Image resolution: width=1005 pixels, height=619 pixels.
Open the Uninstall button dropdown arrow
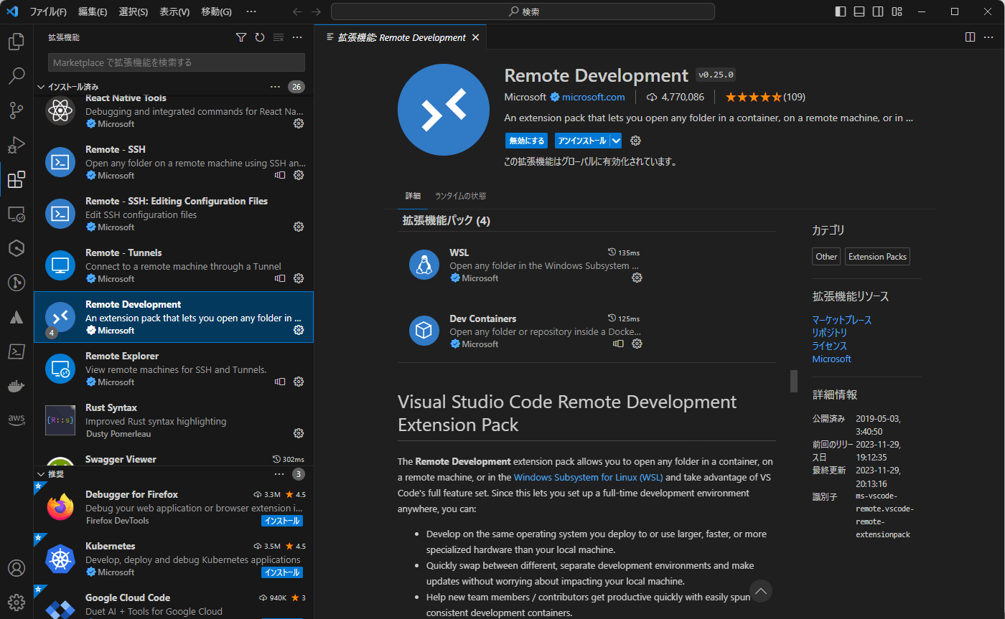point(617,141)
